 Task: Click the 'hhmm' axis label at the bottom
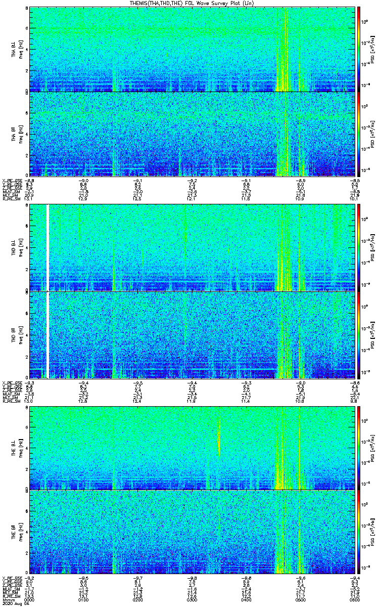pos(8,600)
